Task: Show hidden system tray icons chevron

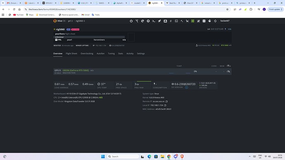Action: click(249, 156)
